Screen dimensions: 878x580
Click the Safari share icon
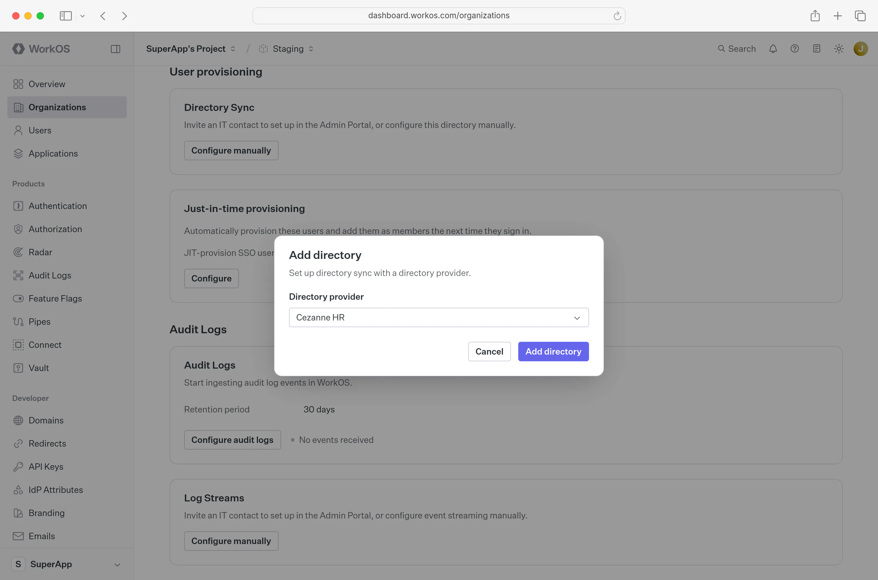[815, 16]
